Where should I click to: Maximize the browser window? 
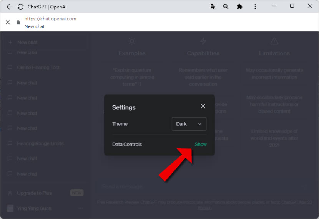point(292,6)
